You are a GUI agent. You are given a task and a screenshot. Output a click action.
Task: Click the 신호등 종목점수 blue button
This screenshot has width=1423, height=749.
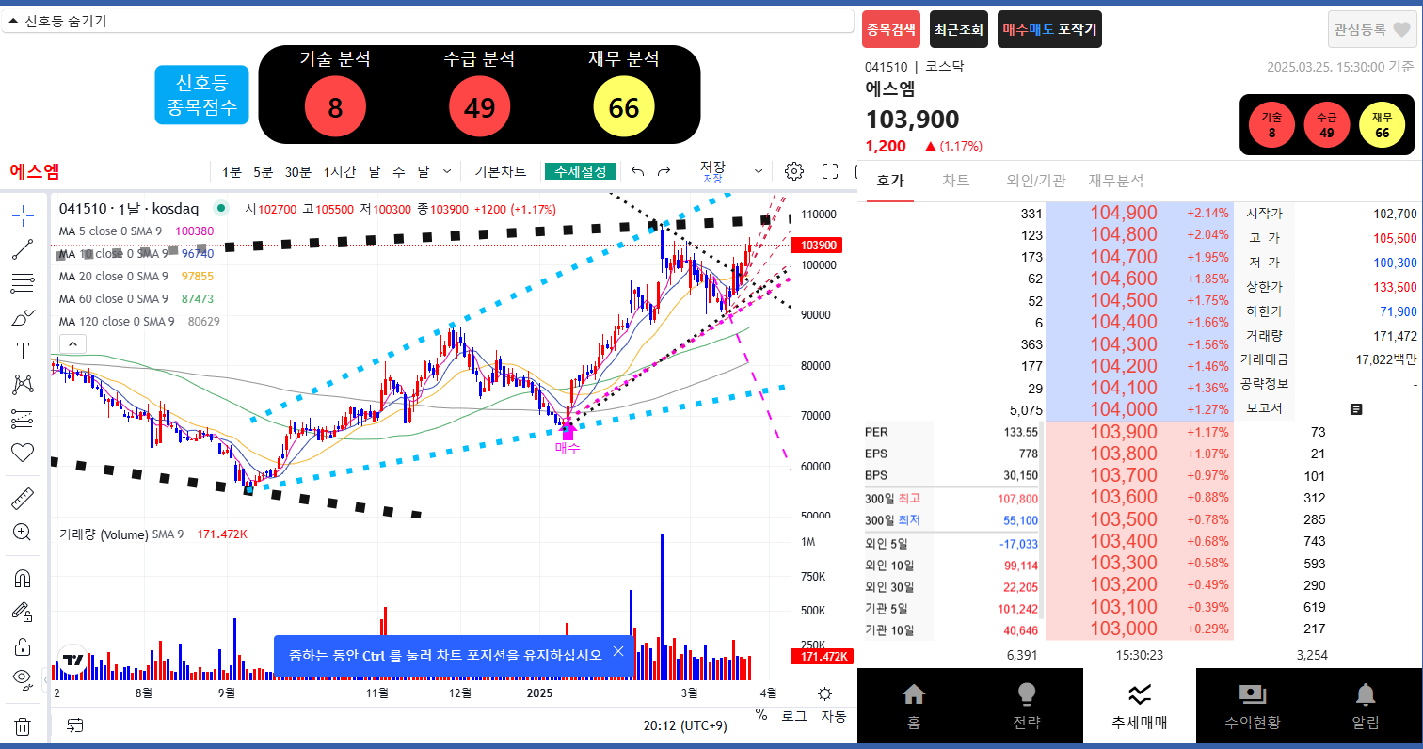pos(201,95)
